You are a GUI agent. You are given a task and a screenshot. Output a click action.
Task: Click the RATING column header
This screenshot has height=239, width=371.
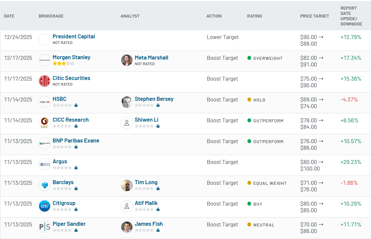click(x=255, y=16)
